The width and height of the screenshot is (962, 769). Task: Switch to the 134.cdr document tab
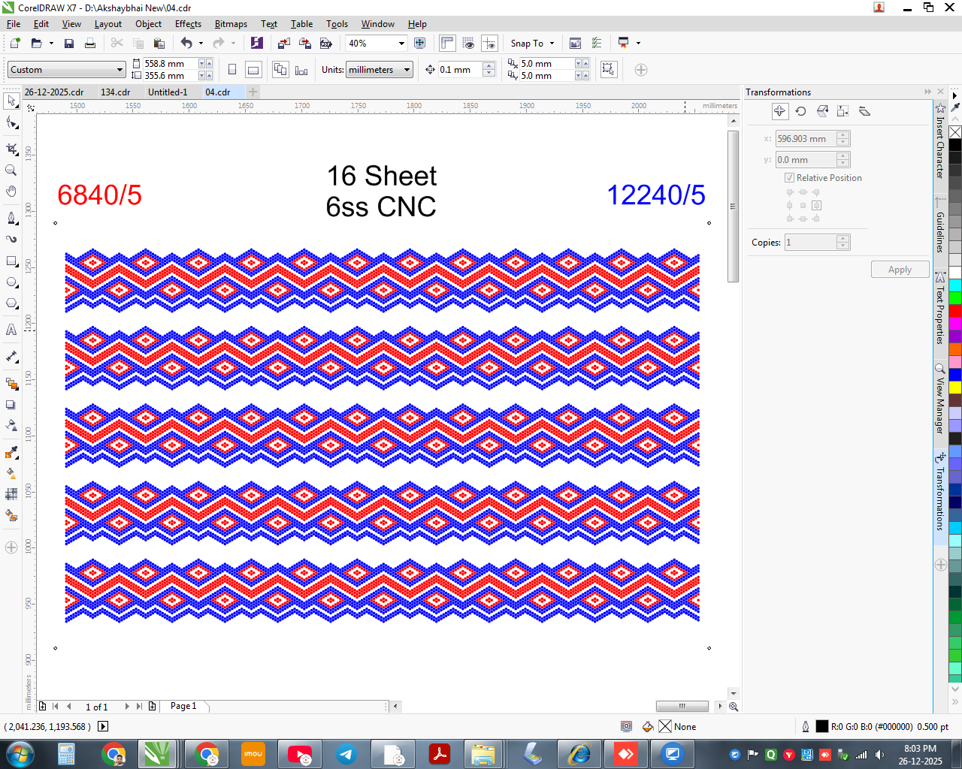pyautogui.click(x=116, y=92)
